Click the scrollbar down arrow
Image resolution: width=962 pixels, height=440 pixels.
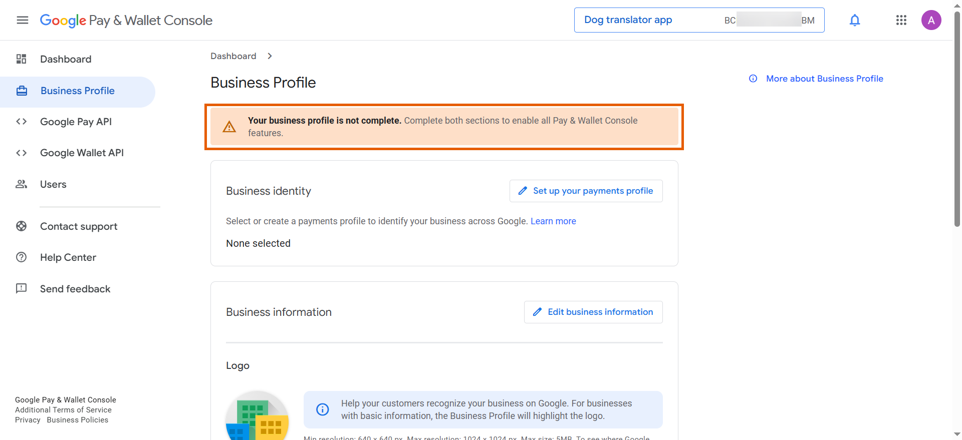point(957,434)
